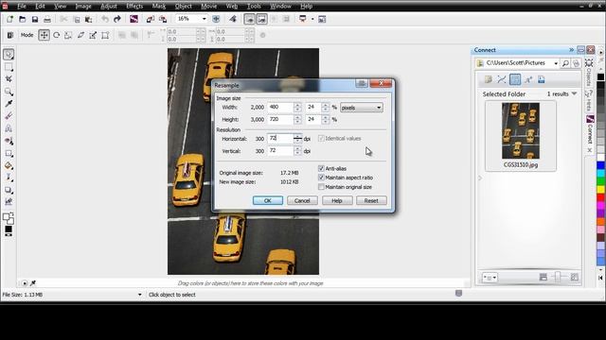Open the File Size status bar dropdown
Viewport: 606px width, 340px height.
139,295
